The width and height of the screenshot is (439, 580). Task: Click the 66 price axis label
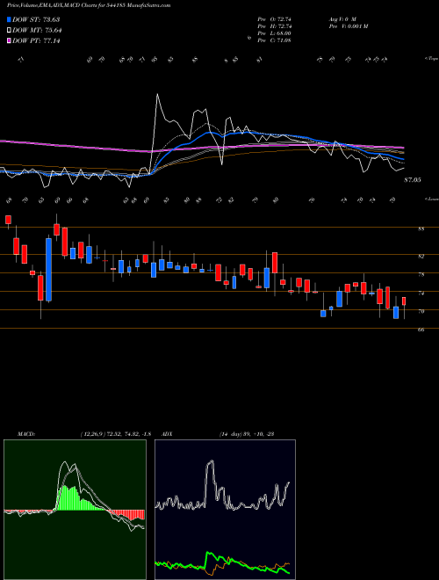pos(421,330)
